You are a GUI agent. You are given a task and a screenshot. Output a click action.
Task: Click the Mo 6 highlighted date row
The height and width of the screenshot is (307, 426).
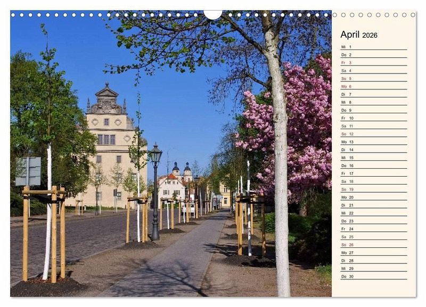pos(373,86)
